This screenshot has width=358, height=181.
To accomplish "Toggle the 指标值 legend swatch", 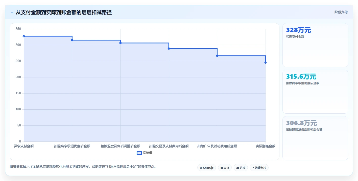I will 139,153.
